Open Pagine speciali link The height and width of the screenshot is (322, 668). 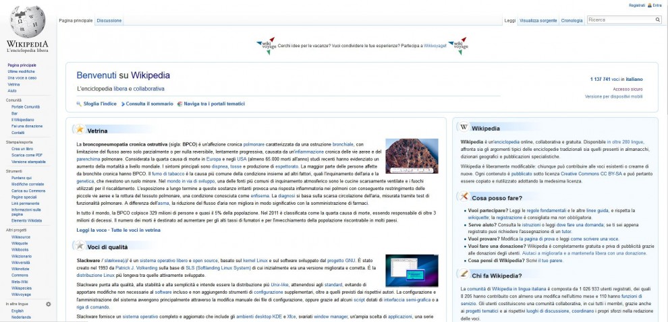click(x=24, y=197)
